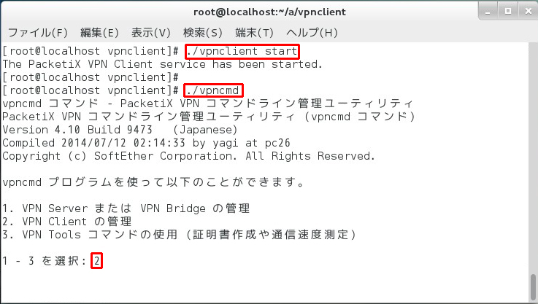This screenshot has width=538, height=304.
Task: Maximize the terminal window
Action: (x=507, y=11)
